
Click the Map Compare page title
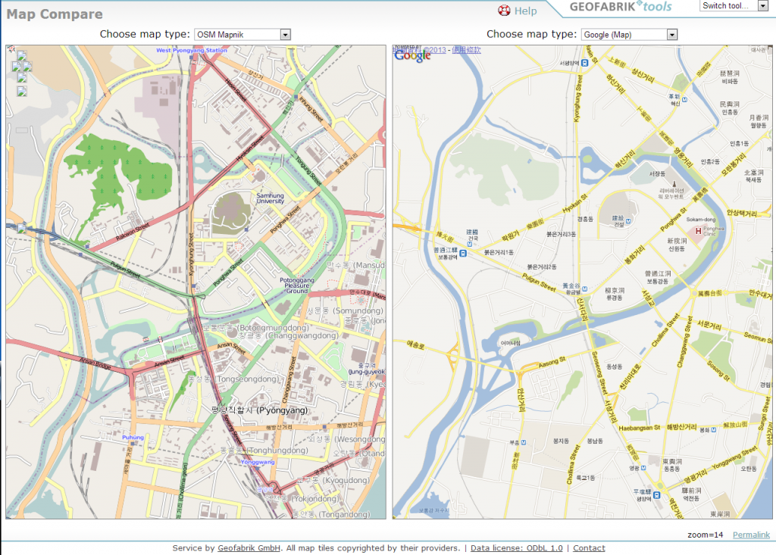pyautogui.click(x=55, y=14)
